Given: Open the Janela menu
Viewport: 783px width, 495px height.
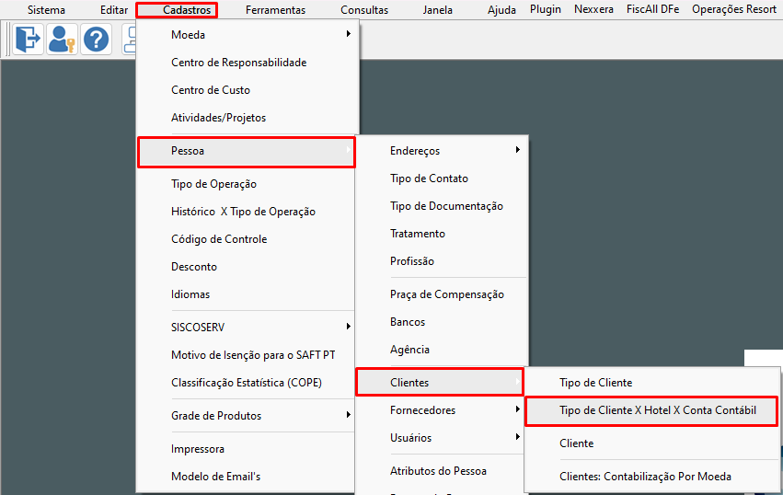Looking at the screenshot, I should tap(437, 9).
